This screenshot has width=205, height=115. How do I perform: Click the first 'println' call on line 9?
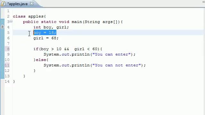[x=80, y=54]
